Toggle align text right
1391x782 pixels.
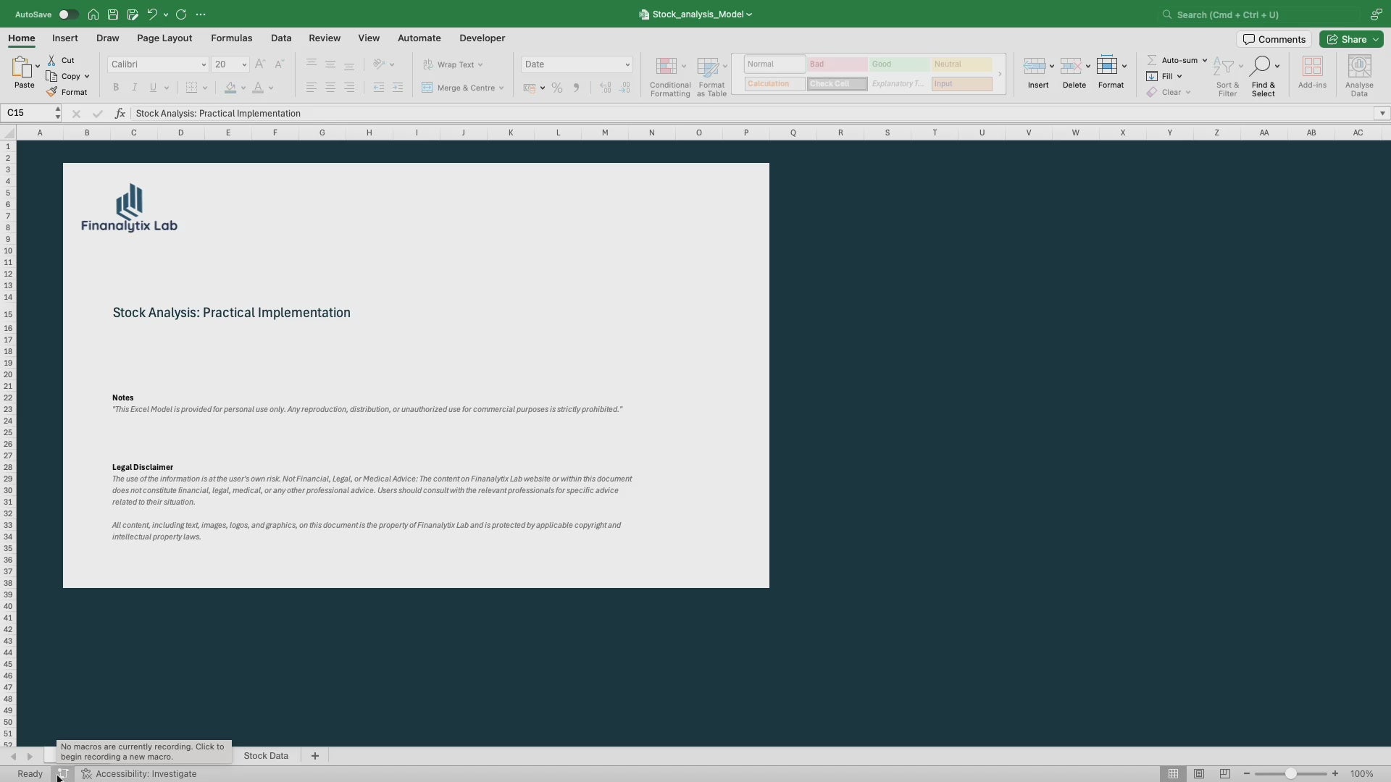coord(349,88)
